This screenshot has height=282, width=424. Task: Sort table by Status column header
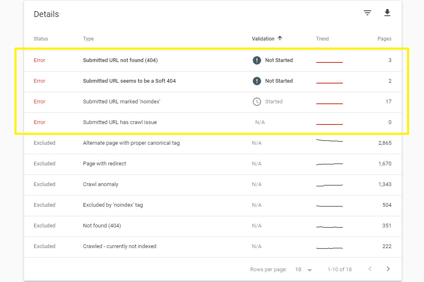tap(41, 38)
